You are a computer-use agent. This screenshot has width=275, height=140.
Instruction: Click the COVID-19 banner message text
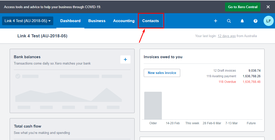point(53,7)
